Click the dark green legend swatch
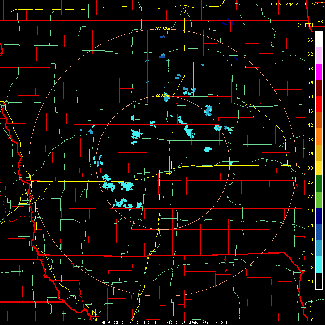 point(319,184)
